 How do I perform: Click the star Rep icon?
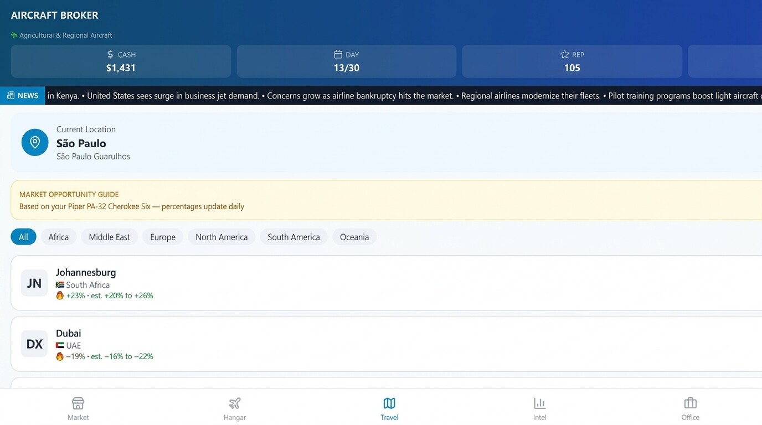pyautogui.click(x=564, y=54)
